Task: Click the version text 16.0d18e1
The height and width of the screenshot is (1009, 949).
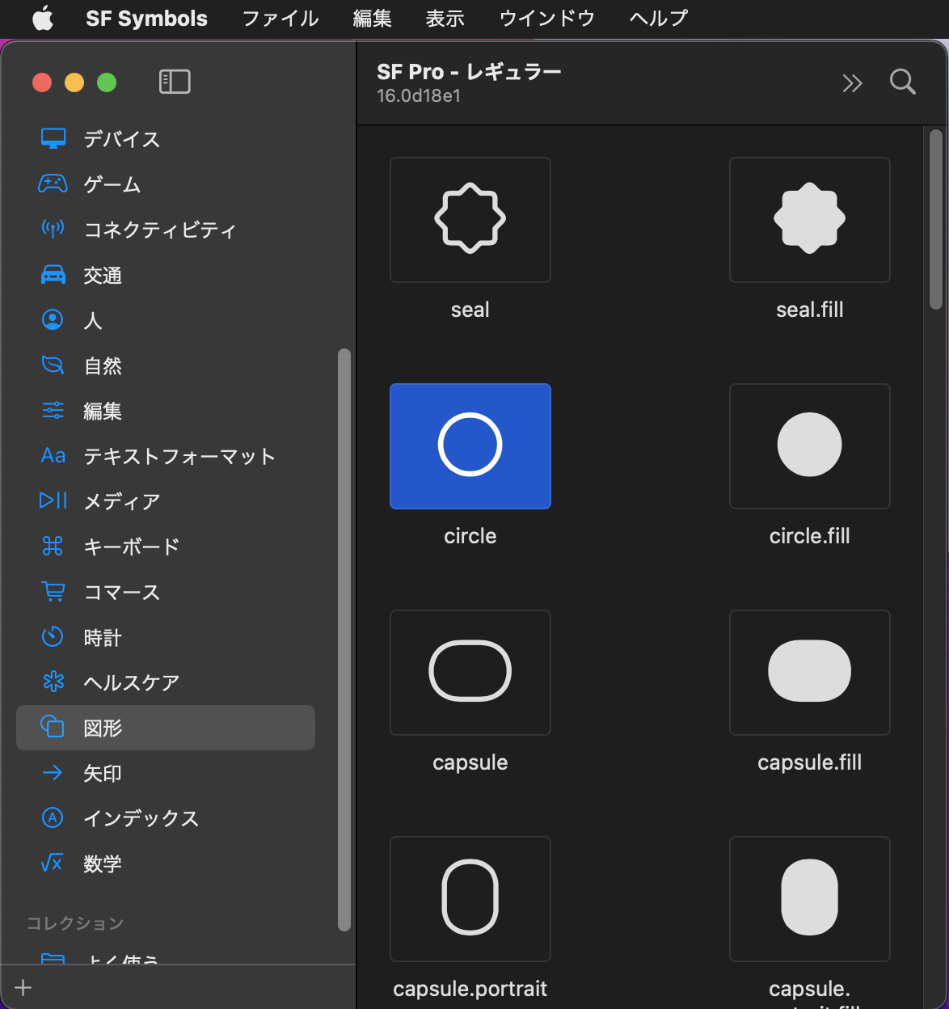Action: click(419, 95)
